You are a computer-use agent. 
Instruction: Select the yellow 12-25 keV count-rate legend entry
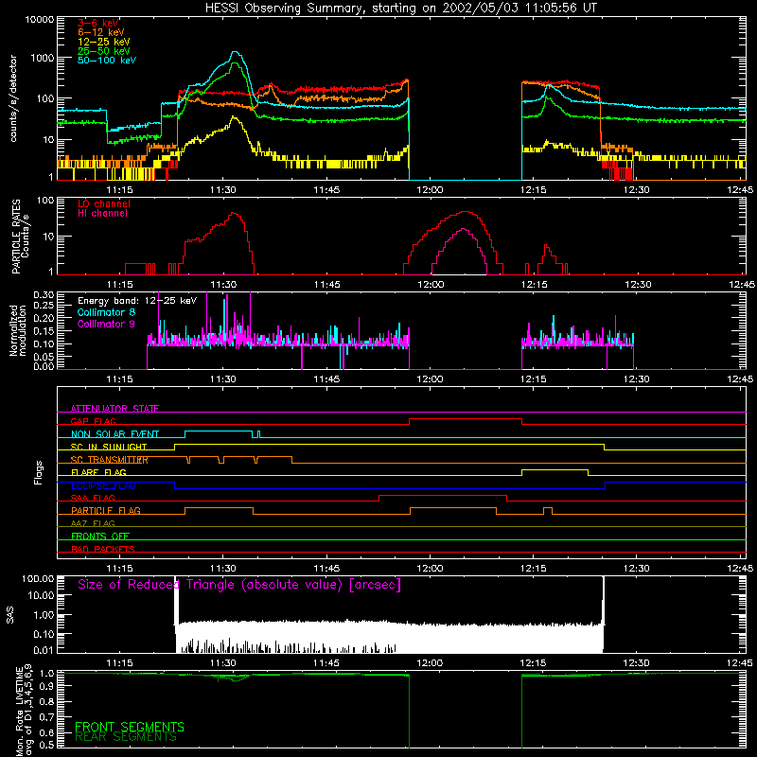103,42
